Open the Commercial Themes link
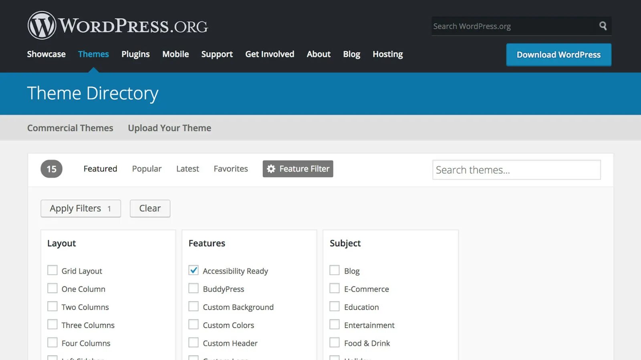This screenshot has width=641, height=360. 70,128
